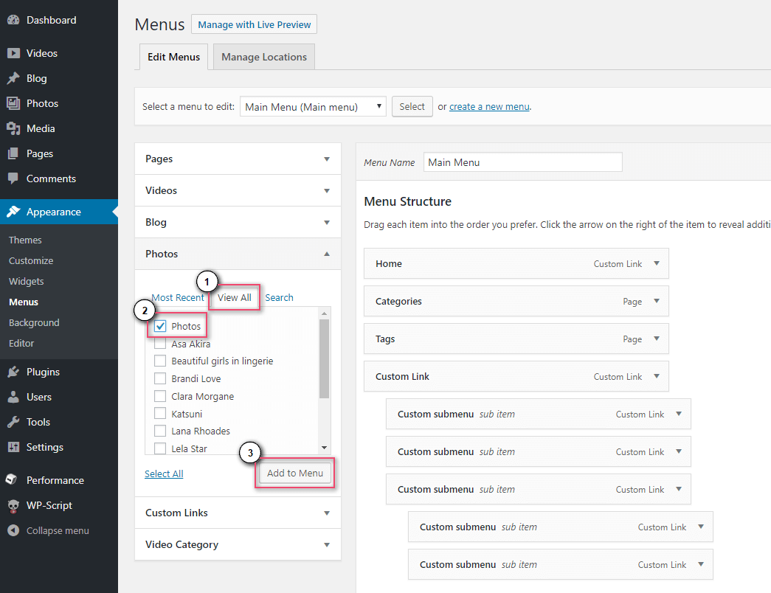Image resolution: width=771 pixels, height=593 pixels.
Task: Expand the Blog accordion panel
Action: tap(238, 222)
